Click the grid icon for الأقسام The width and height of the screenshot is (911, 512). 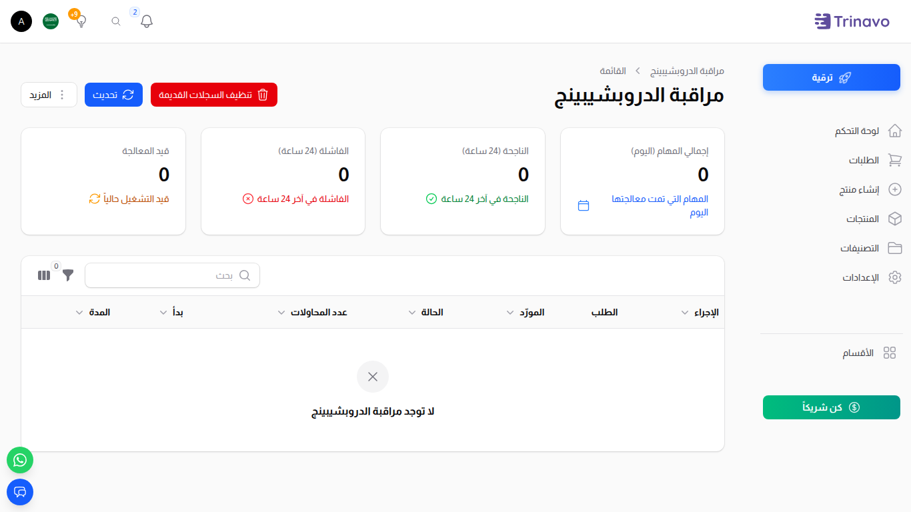pyautogui.click(x=890, y=353)
